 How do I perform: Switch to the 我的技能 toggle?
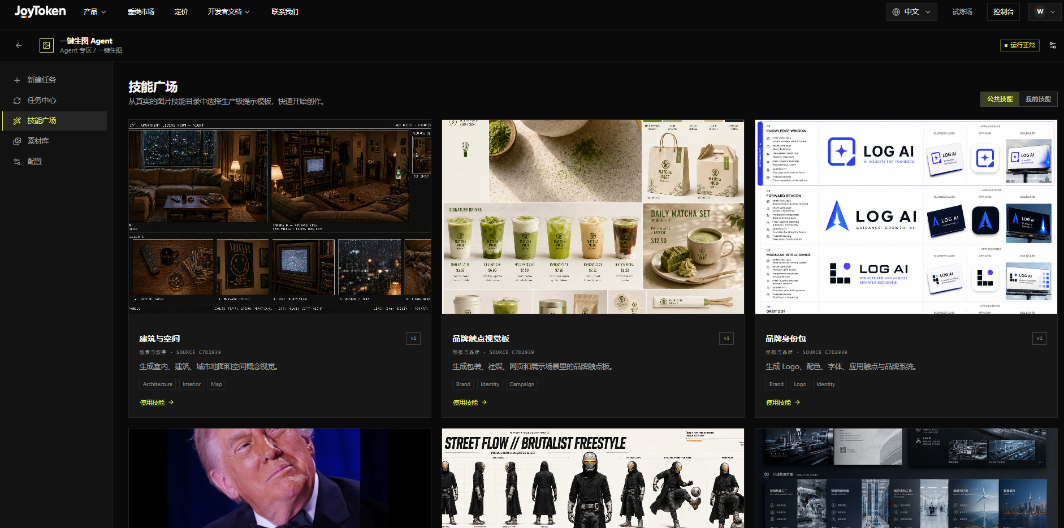(x=1038, y=99)
